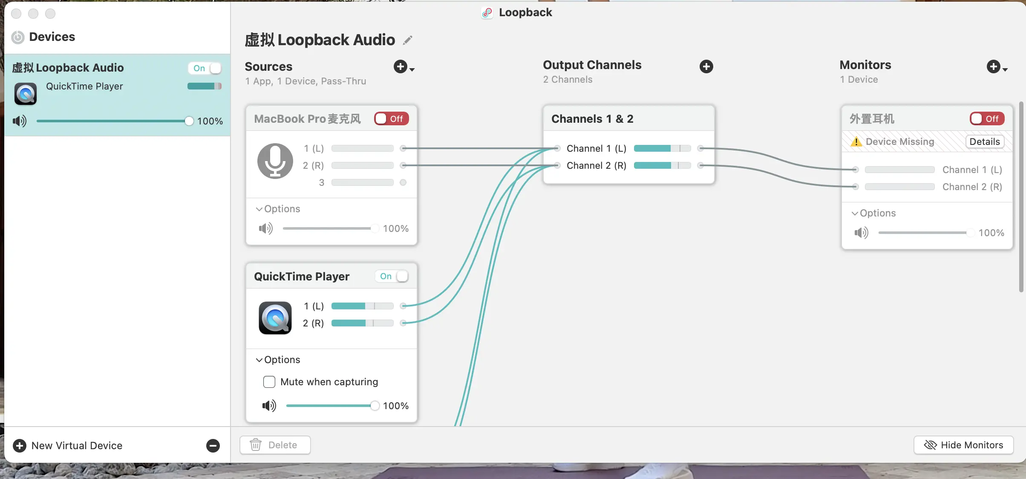Enable the Mute when capturing checkbox

coord(269,382)
